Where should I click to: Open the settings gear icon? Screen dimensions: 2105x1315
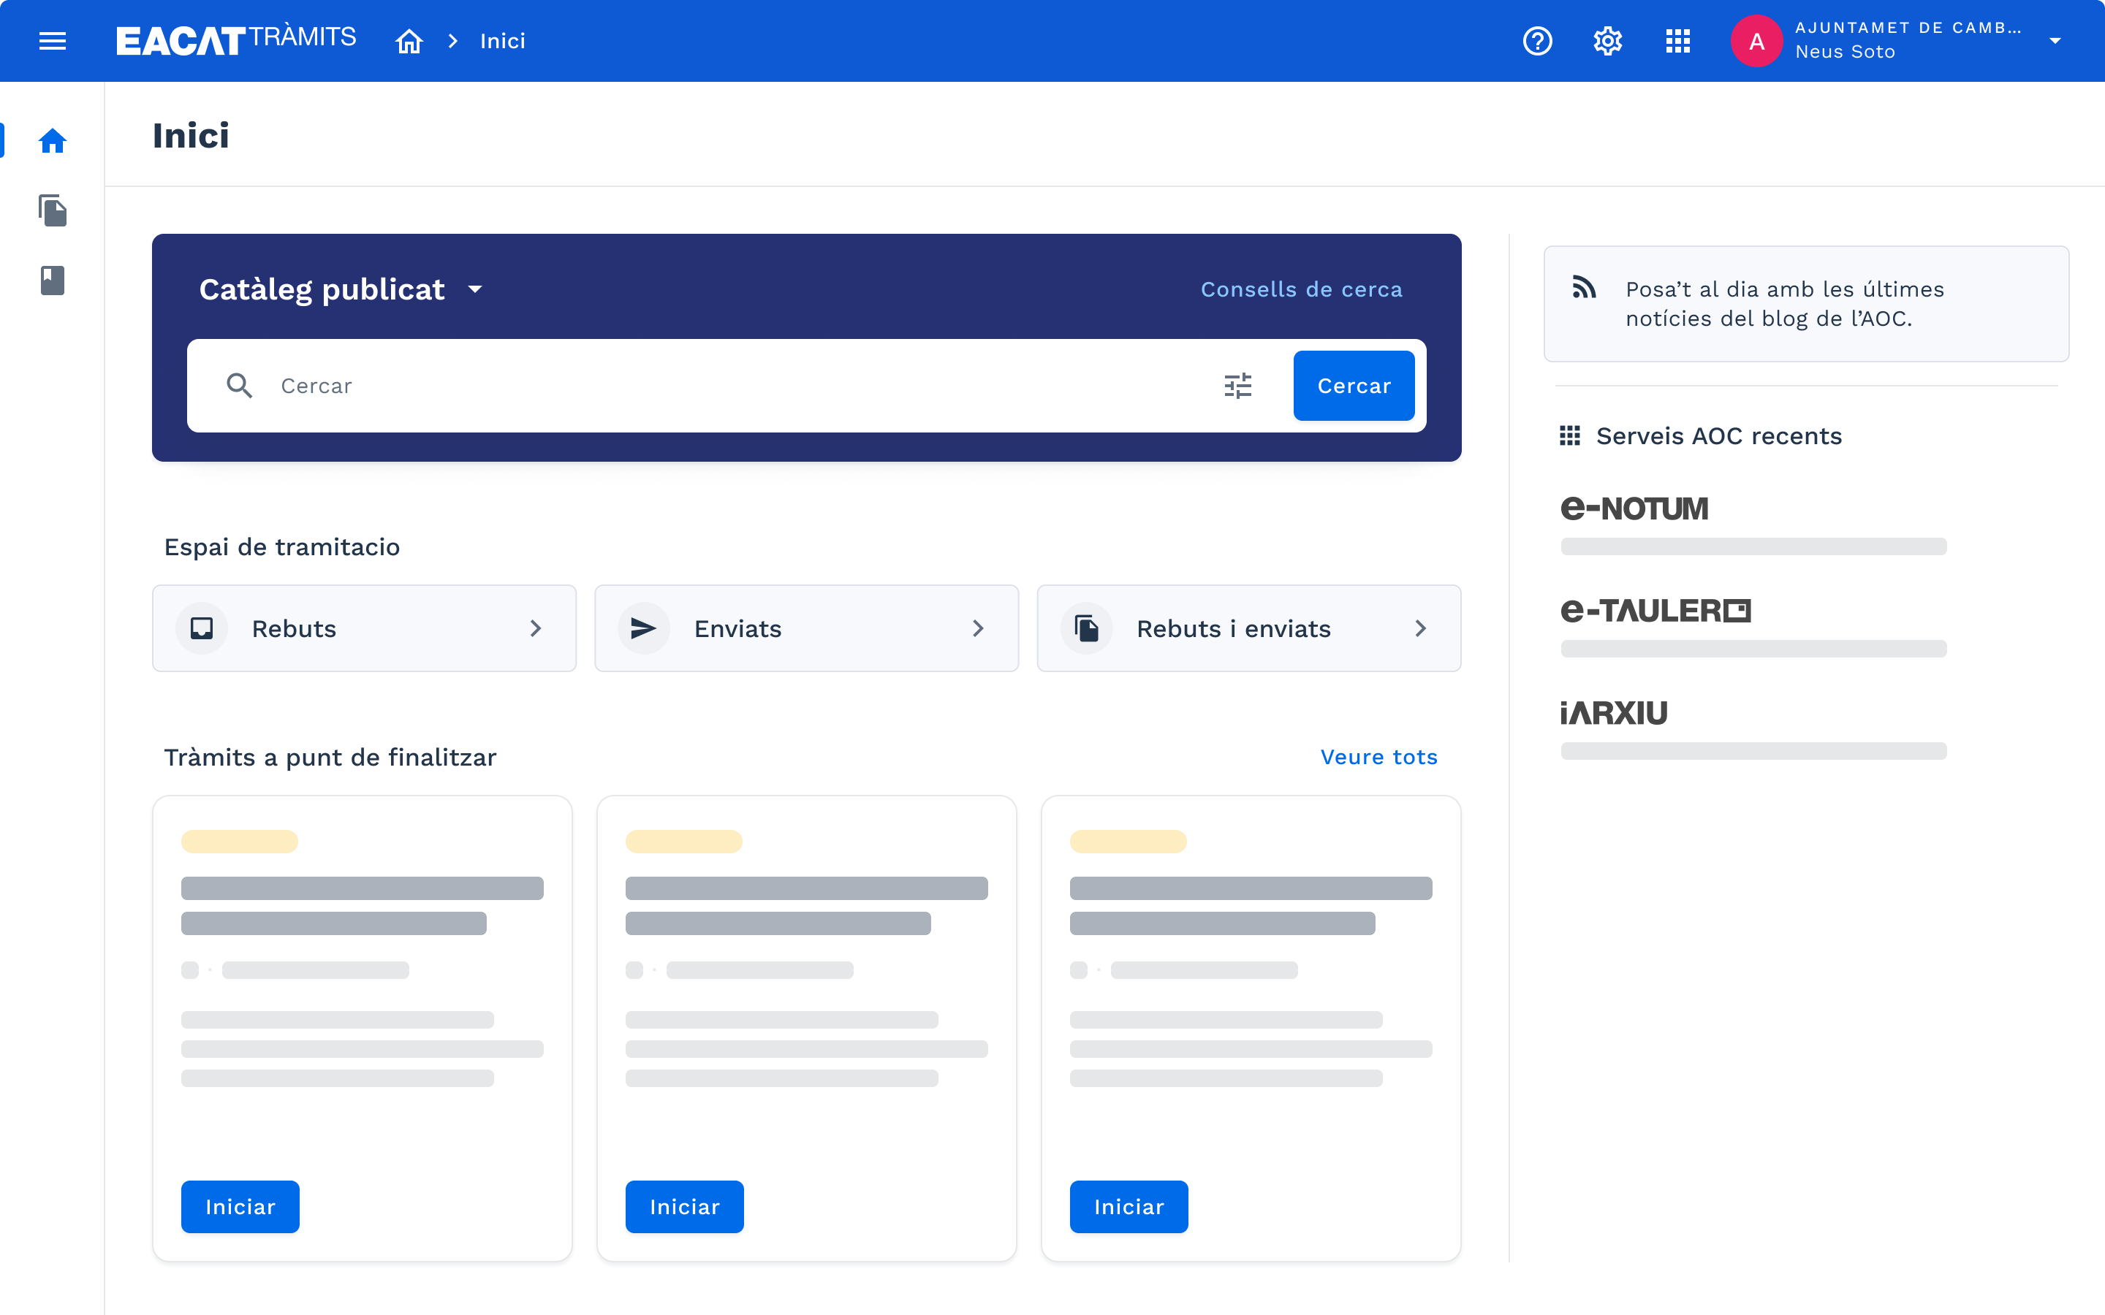click(x=1607, y=41)
